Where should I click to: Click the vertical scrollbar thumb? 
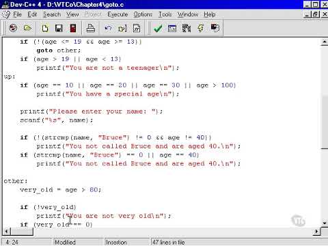coord(324,122)
